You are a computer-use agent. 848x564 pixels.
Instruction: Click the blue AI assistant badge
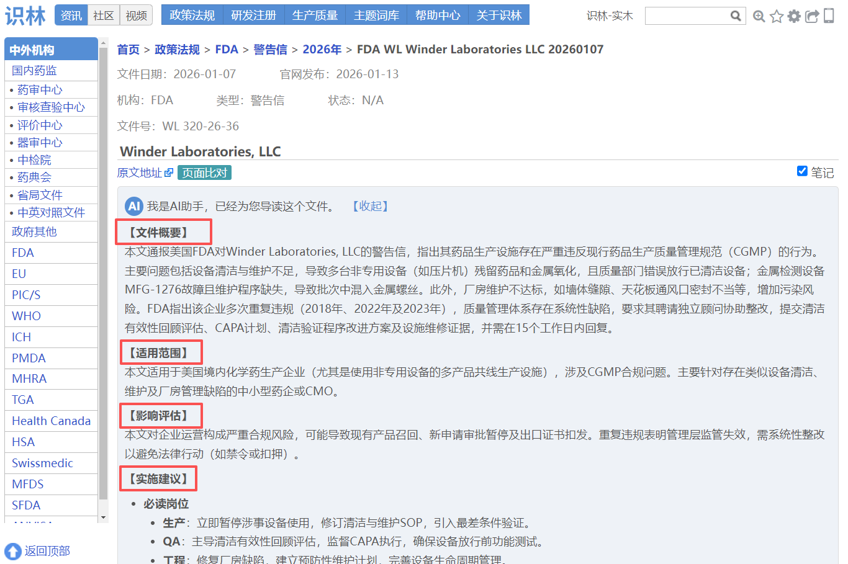(134, 206)
